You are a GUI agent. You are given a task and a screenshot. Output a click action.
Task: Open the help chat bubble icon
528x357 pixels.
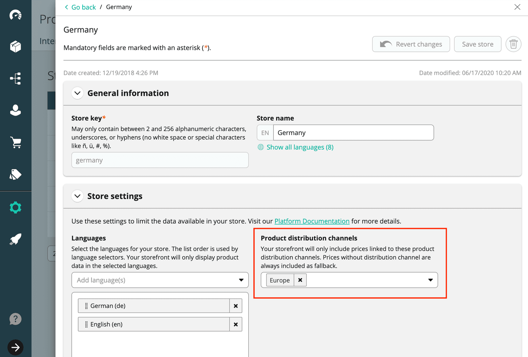[15, 319]
